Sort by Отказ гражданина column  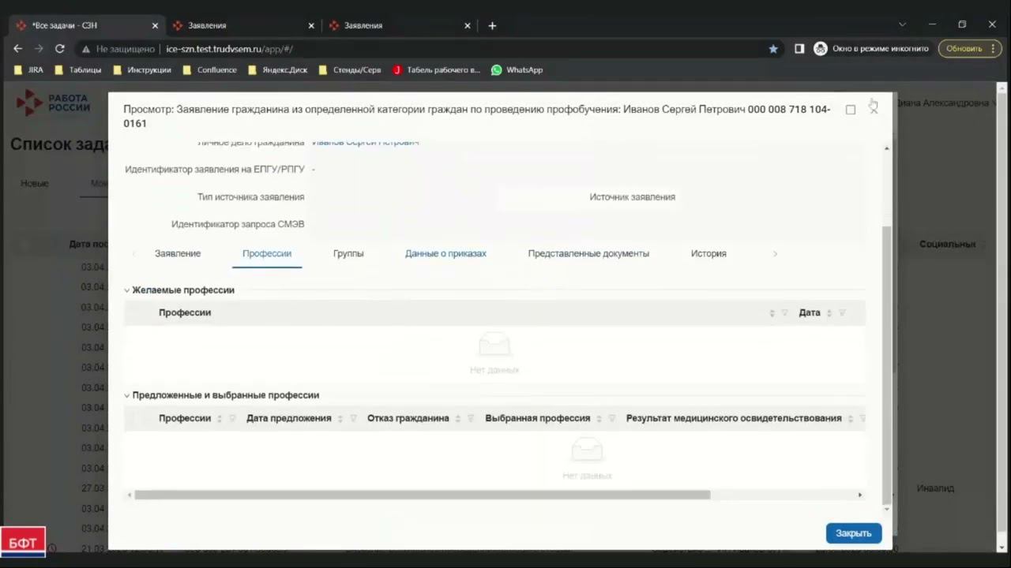pyautogui.click(x=458, y=419)
